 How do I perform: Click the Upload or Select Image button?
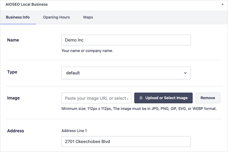(163, 98)
